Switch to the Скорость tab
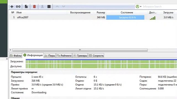The image size is (177, 99). [x=96, y=56]
